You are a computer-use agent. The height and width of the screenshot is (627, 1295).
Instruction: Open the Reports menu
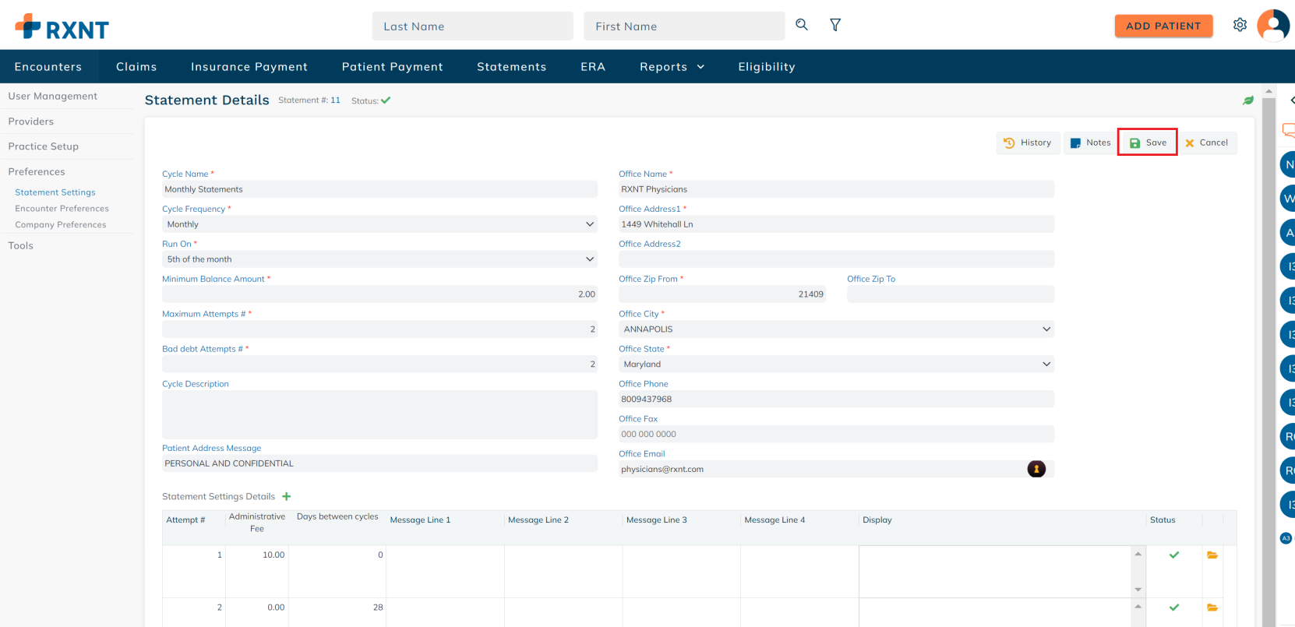click(x=672, y=67)
